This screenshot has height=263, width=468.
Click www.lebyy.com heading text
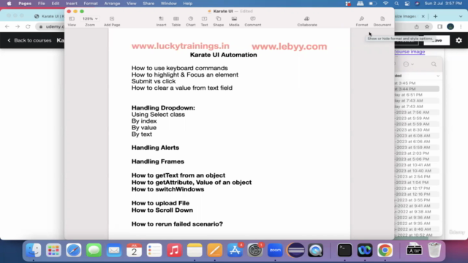coord(290,47)
